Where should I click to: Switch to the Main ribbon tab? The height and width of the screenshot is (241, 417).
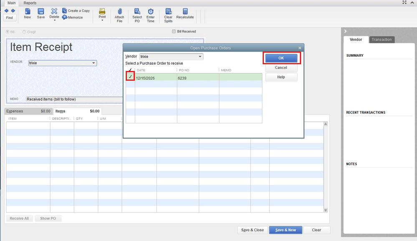(x=11, y=3)
